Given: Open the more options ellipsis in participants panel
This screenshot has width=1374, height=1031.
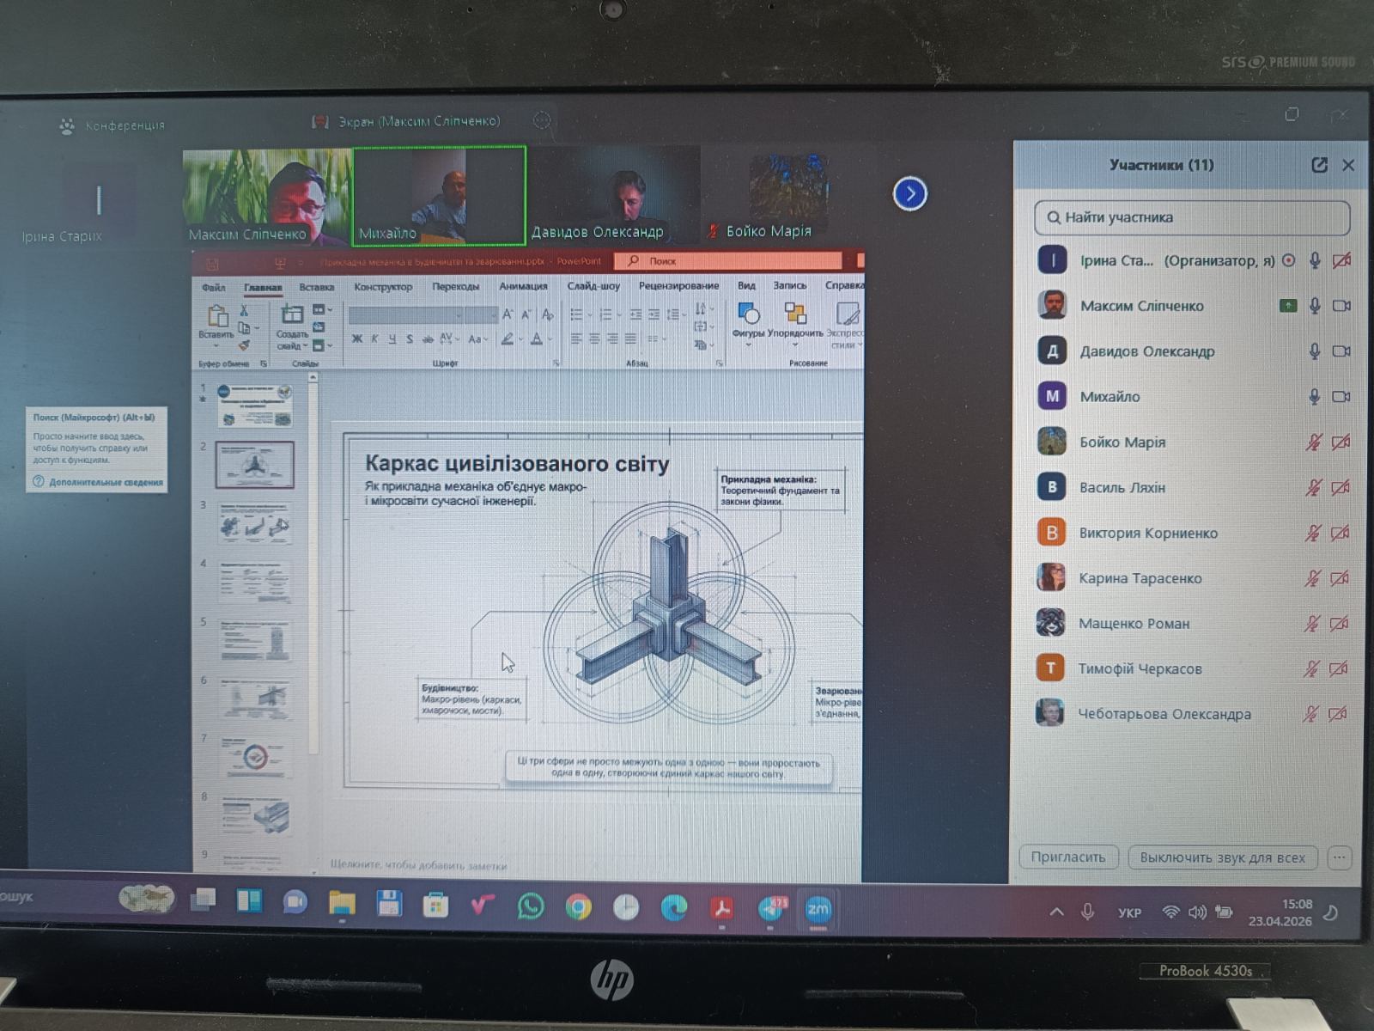Looking at the screenshot, I should point(1339,857).
